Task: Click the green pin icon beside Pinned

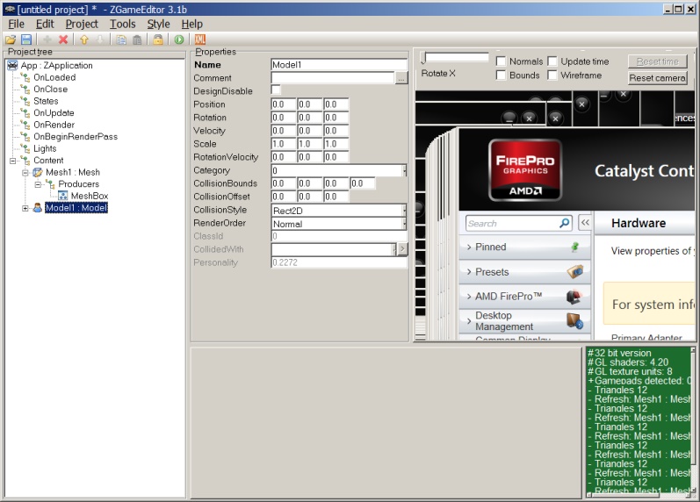Action: [x=575, y=247]
